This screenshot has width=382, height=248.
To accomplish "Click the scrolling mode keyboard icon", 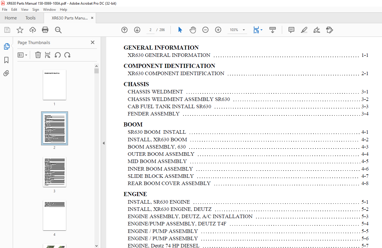I will click(273, 30).
